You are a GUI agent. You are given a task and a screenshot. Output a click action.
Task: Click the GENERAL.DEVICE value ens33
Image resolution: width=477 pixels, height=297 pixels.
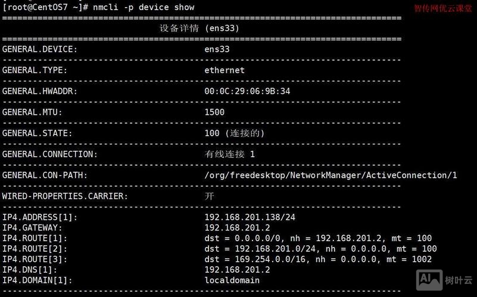217,49
